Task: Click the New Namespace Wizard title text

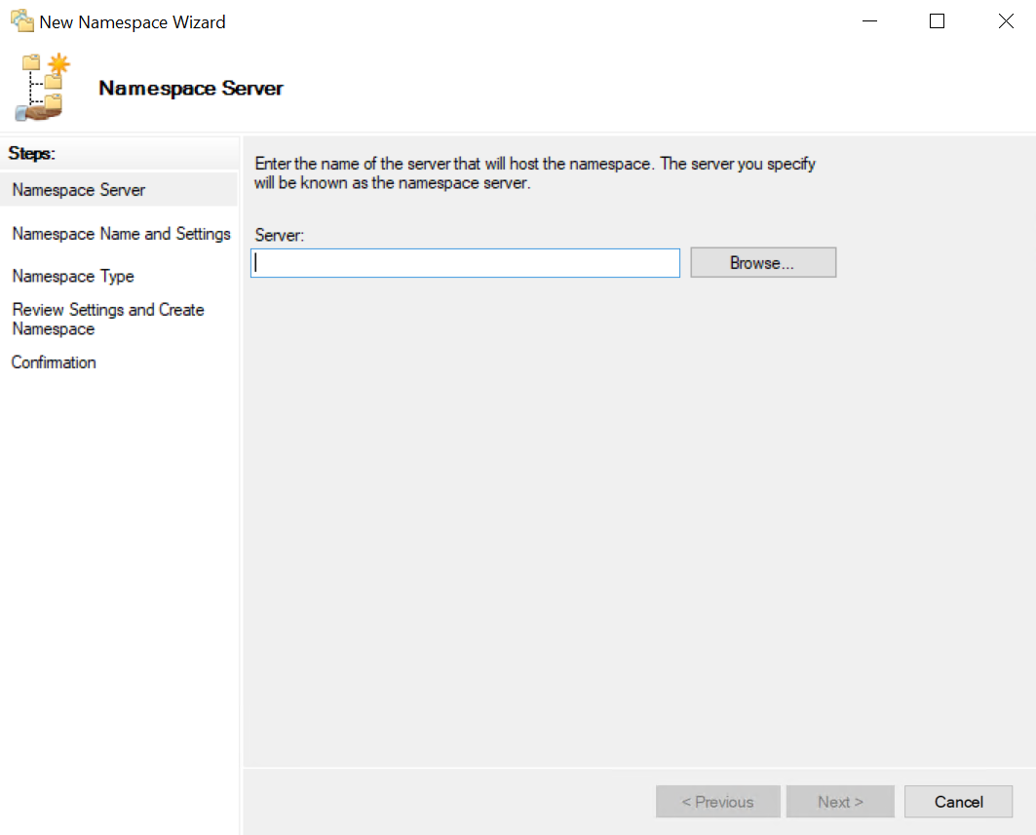Action: 133,21
